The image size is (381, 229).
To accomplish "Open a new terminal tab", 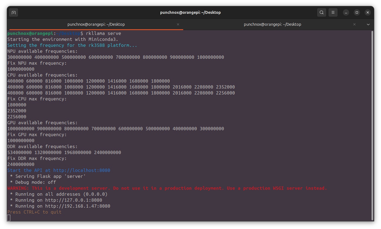I will pyautogui.click(x=14, y=12).
